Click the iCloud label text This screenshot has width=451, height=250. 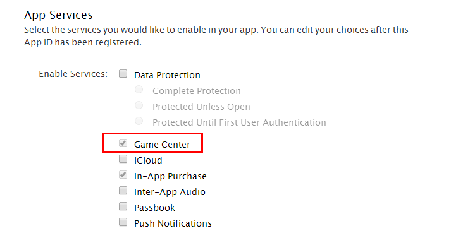(148, 160)
